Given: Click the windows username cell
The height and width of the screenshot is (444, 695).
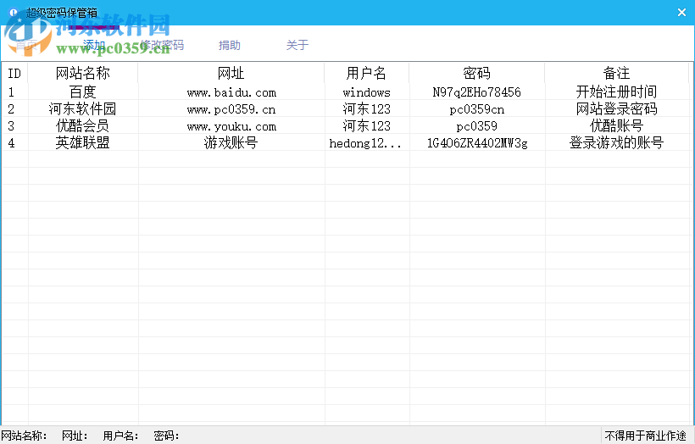Looking at the screenshot, I should tap(367, 92).
